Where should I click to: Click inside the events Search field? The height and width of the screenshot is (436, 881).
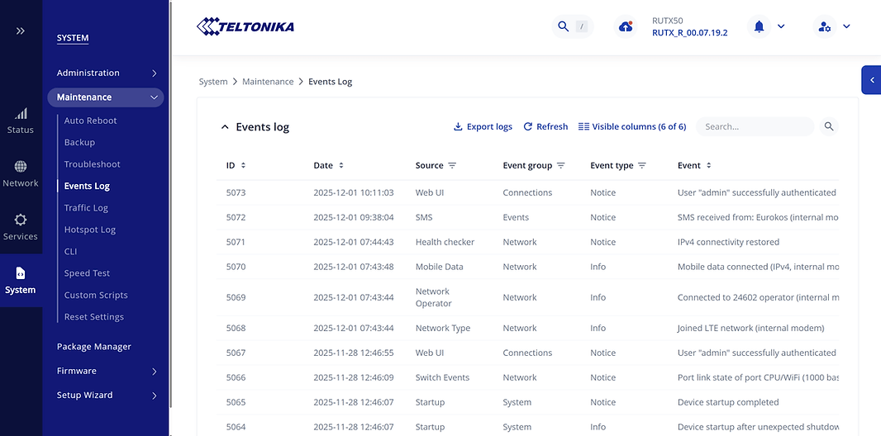coord(755,126)
